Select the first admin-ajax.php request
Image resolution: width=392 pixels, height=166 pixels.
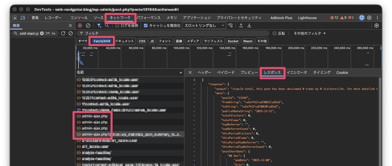95,116
